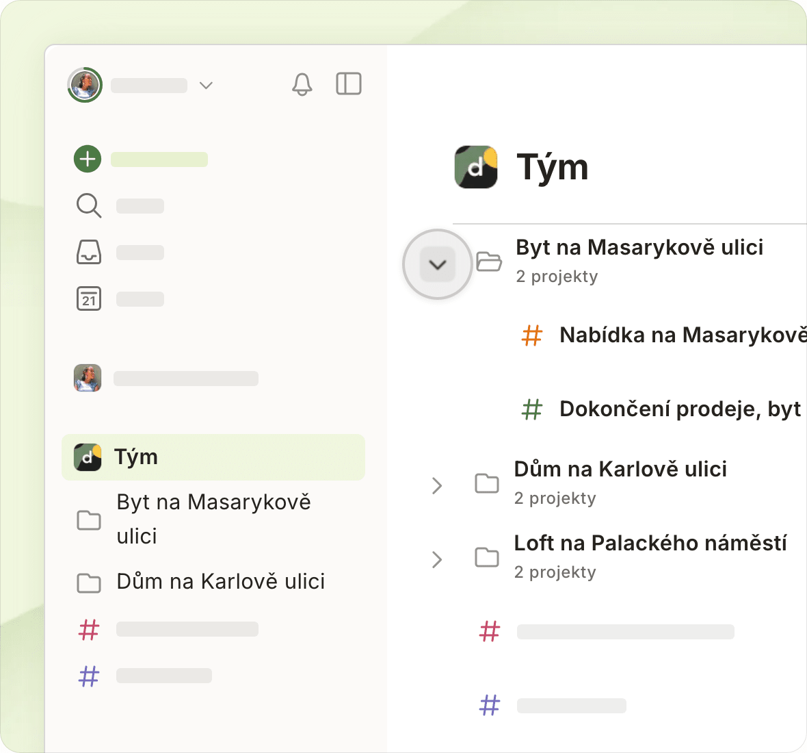Select purple hashtag project in main list

point(553,706)
